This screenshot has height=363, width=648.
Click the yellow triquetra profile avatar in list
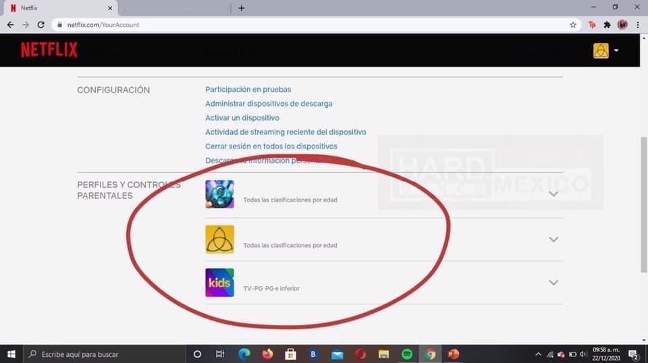point(219,240)
